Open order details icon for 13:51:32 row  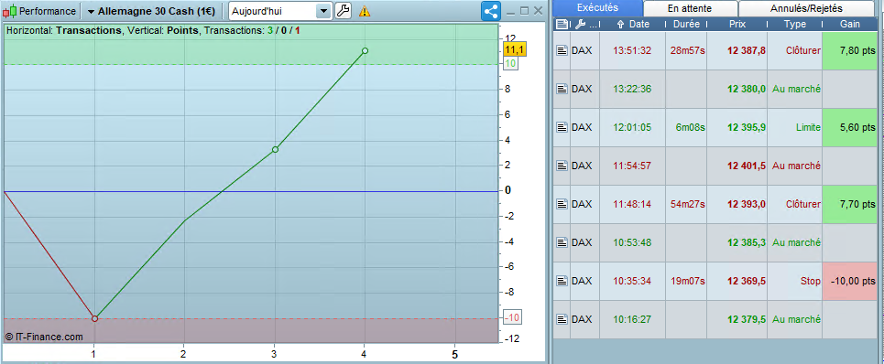562,50
